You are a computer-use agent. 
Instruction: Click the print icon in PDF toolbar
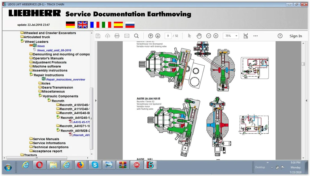click(117, 36)
